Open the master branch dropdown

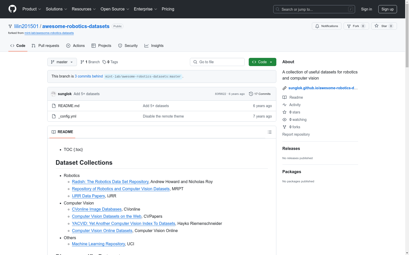pyautogui.click(x=62, y=62)
